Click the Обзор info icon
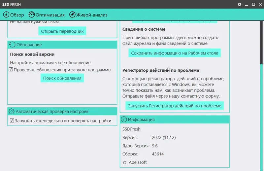Viewport: 264px width, 171px height. coord(6,15)
